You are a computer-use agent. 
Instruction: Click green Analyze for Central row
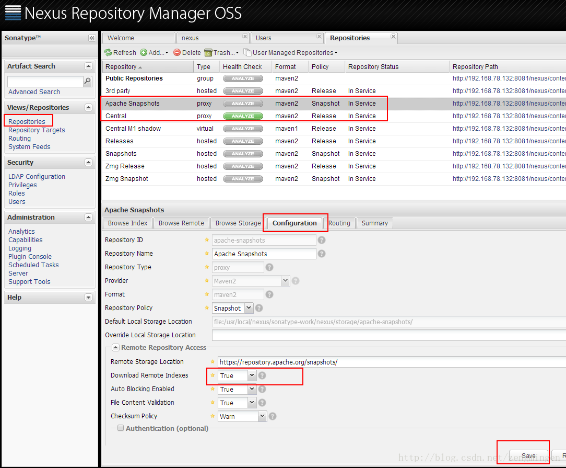(x=243, y=116)
